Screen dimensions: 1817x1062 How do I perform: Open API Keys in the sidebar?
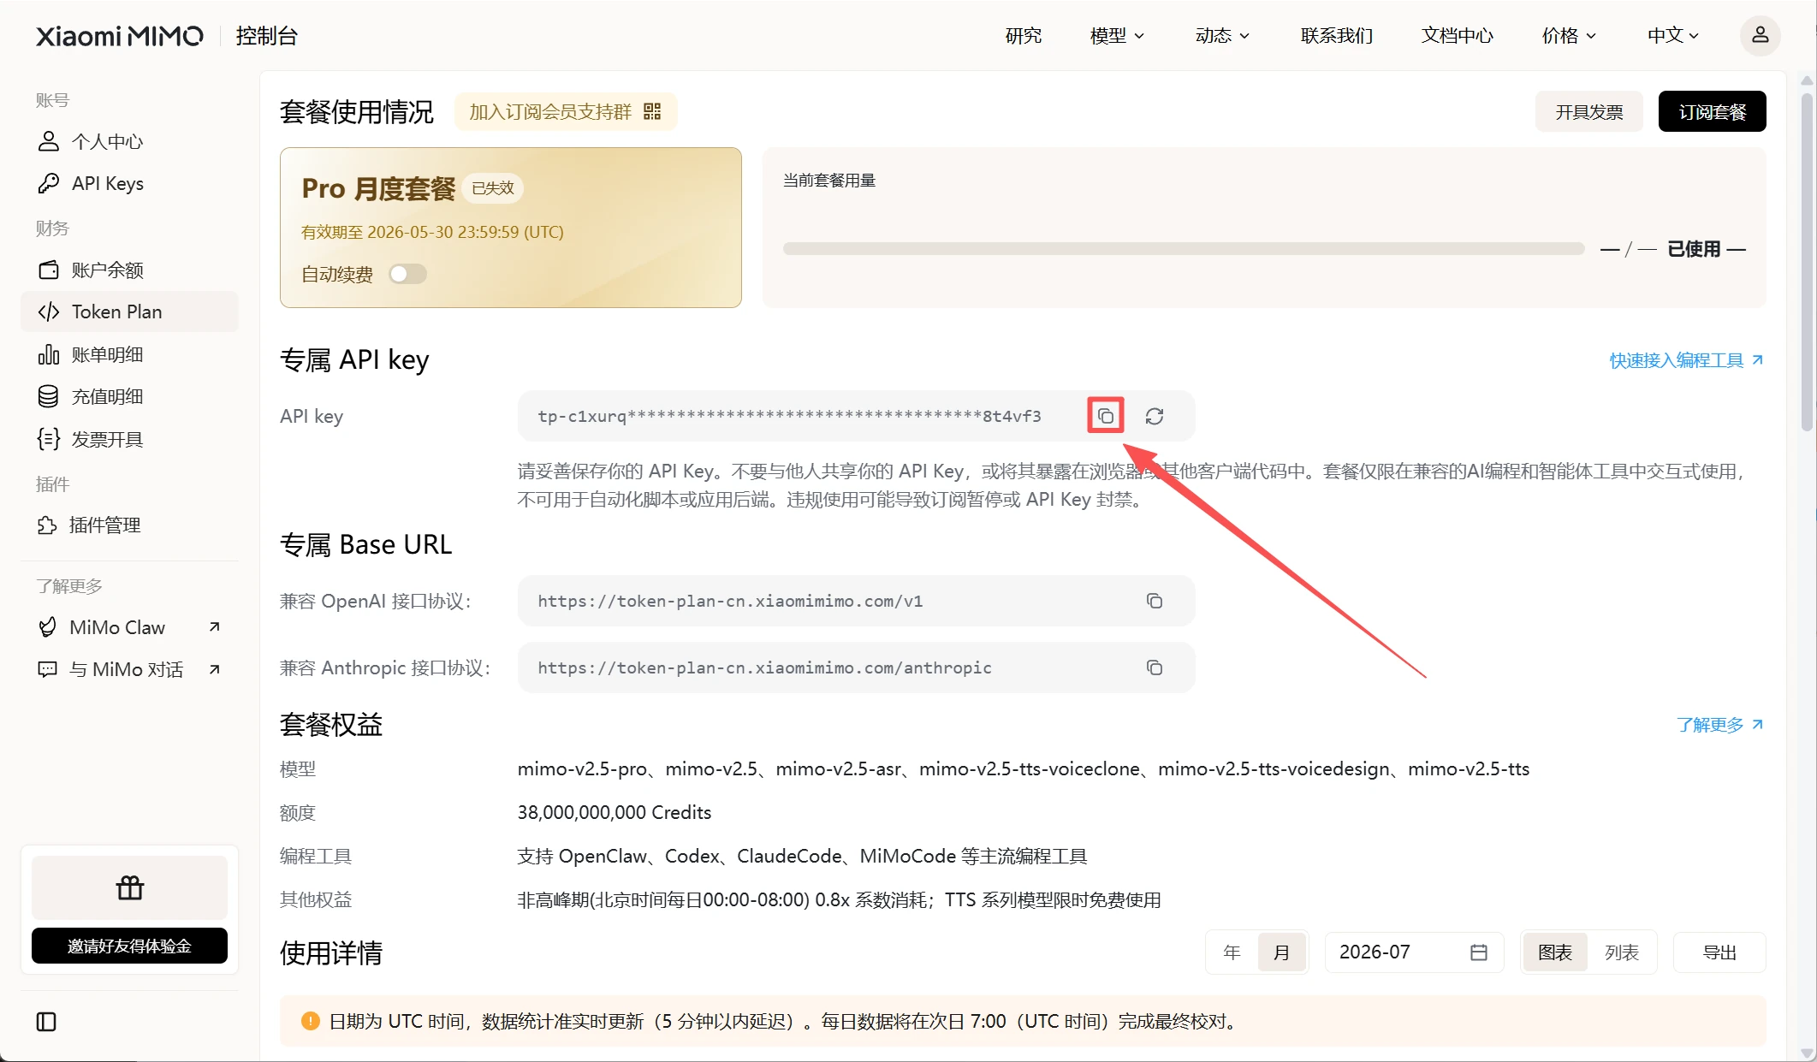(129, 183)
